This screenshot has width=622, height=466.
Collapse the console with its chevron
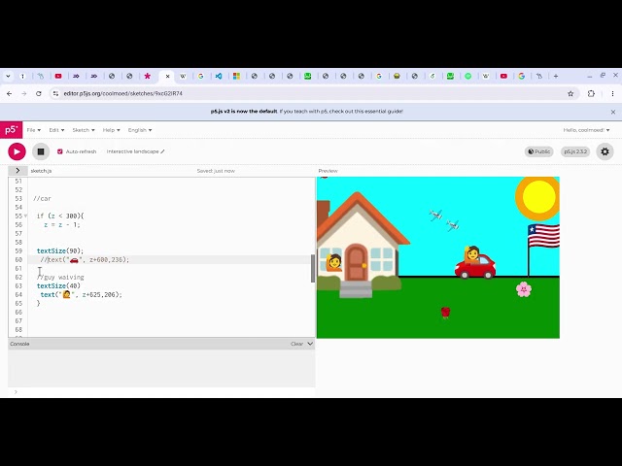(x=310, y=344)
